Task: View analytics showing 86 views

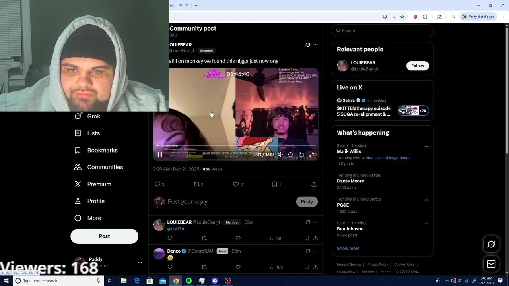Action: click(275, 238)
